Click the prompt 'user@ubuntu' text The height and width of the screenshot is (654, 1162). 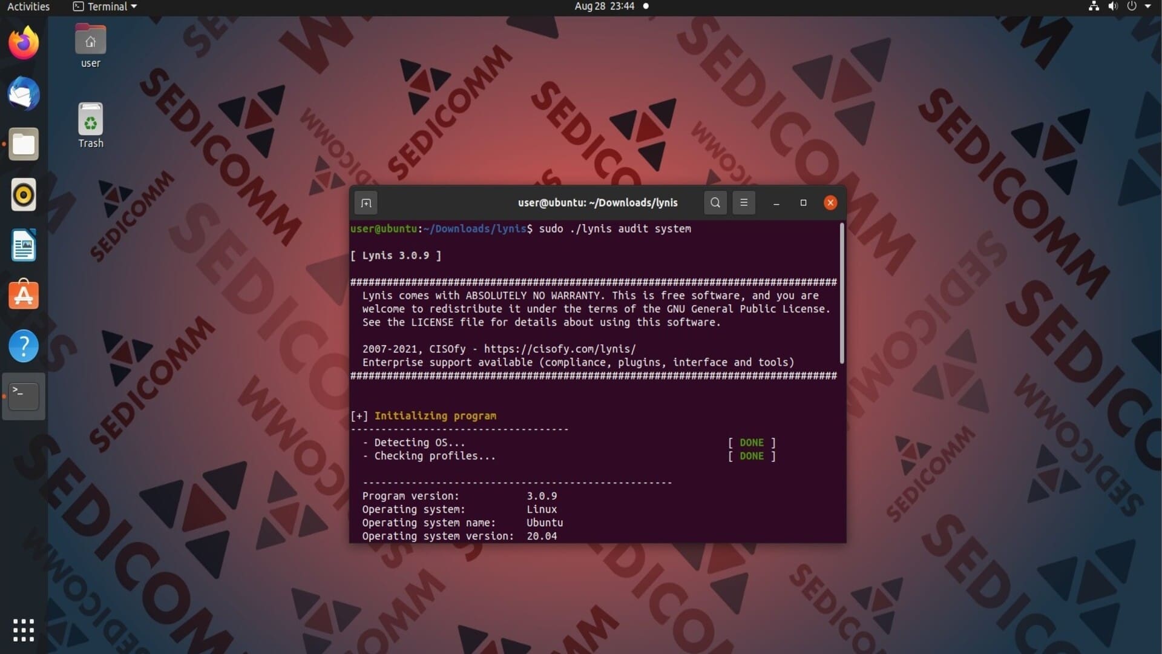[x=384, y=229]
